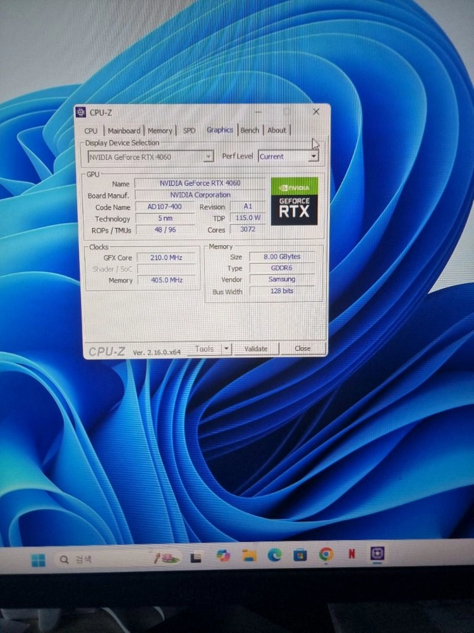The height and width of the screenshot is (633, 474).
Task: Click the Cores 3072 value
Action: 248,229
